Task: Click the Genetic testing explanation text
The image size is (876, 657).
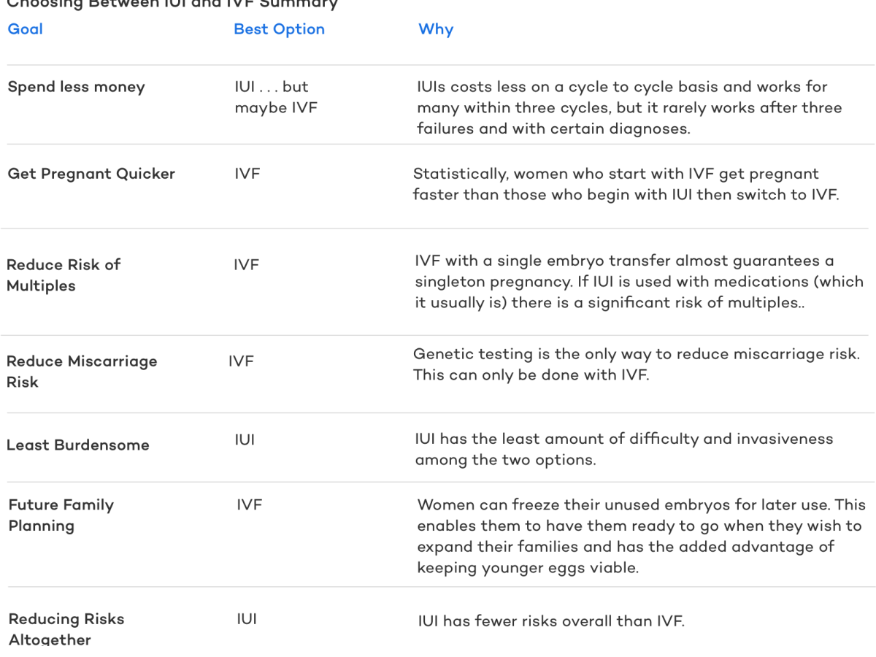Action: click(637, 364)
